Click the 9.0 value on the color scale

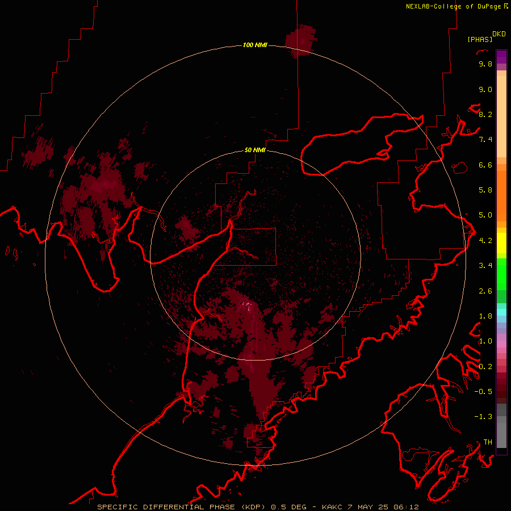(485, 89)
